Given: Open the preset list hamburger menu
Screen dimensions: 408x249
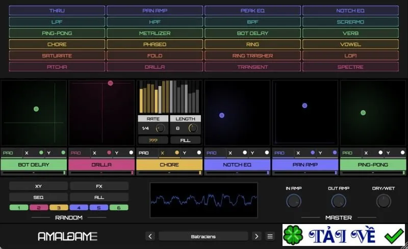Looking at the screenshot, I should click(270, 236).
